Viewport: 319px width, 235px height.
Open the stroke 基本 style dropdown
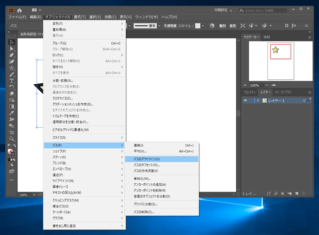159,26
